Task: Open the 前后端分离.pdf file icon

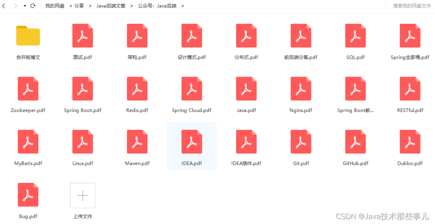Action: click(301, 35)
